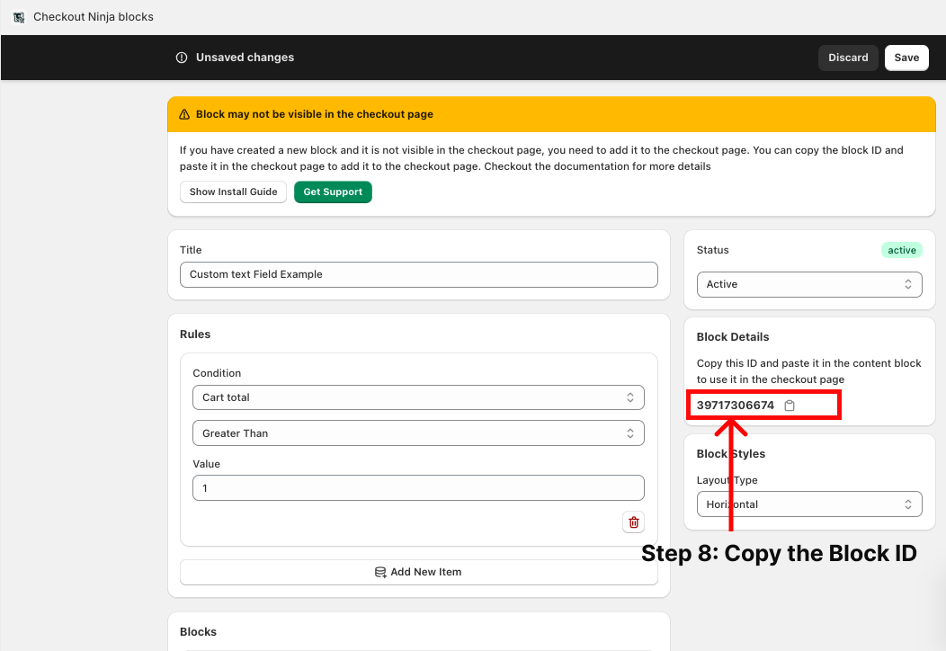Click the Checkout Ninja blocks page title
Screen dimensions: 946x651
94,17
